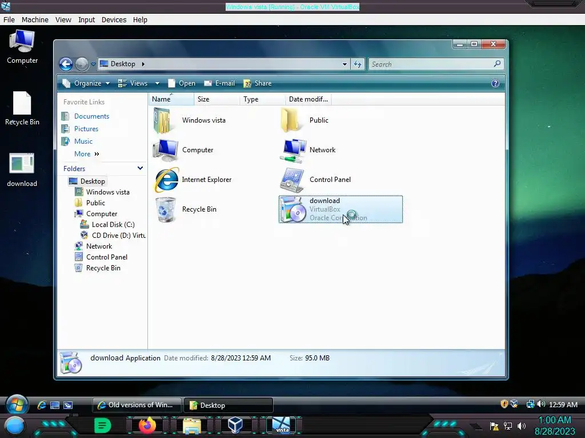Viewport: 585px width, 438px height.
Task: Sort by Date modified column header
Action: click(x=308, y=99)
